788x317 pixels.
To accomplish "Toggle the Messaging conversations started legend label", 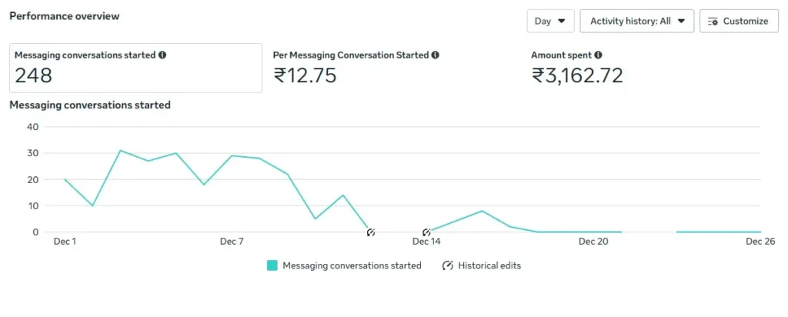I will 352,265.
